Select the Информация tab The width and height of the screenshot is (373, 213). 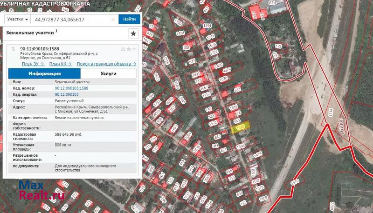[x=44, y=73]
